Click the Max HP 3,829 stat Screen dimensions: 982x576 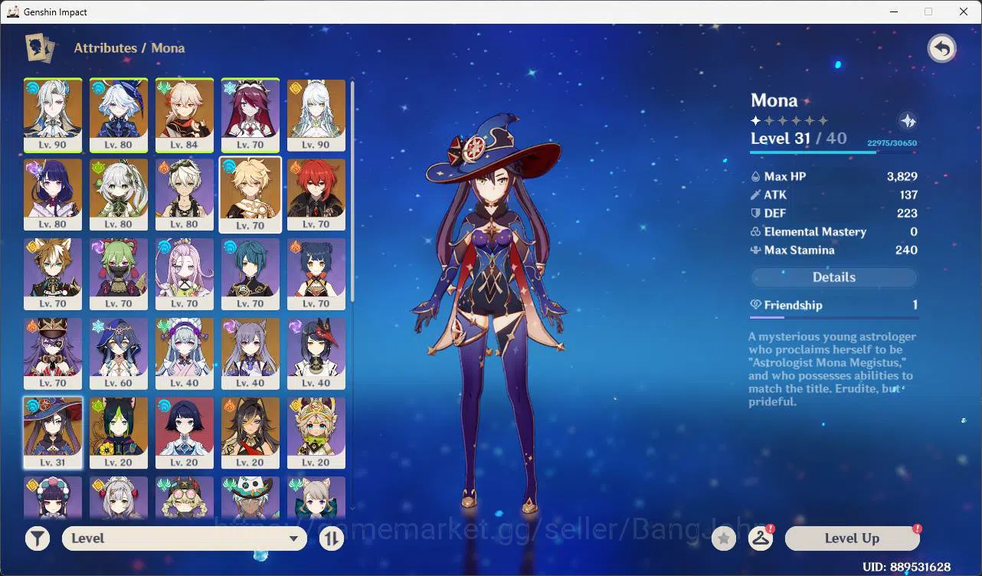(x=834, y=176)
